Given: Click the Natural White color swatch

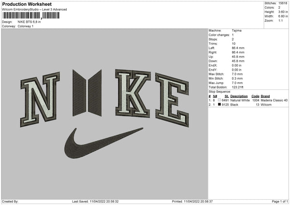Looking at the screenshot, I should point(219,100).
